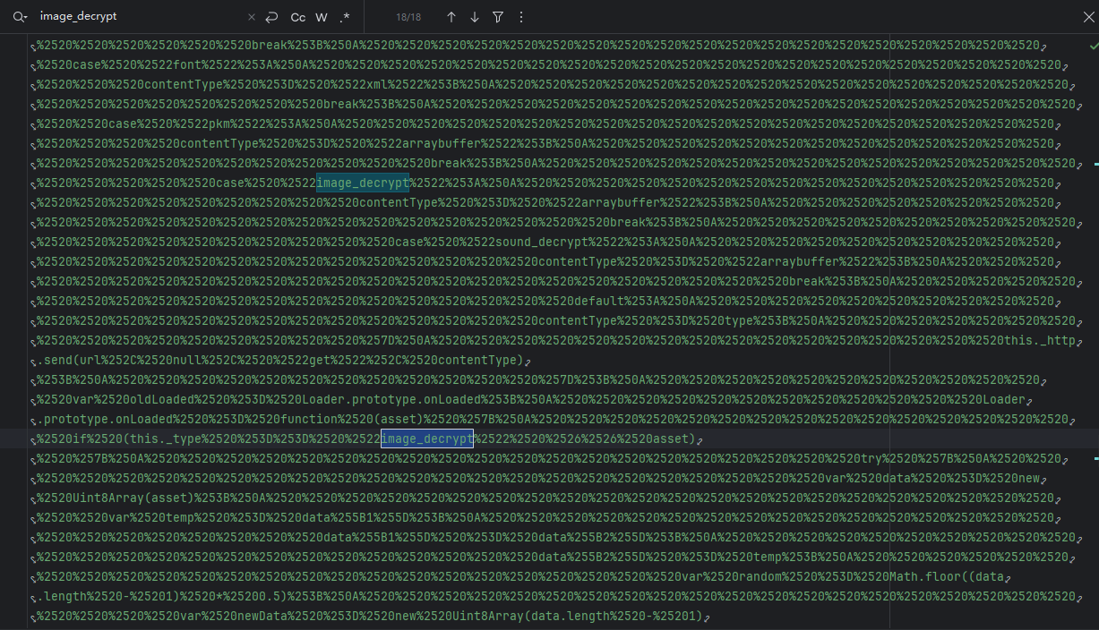The width and height of the screenshot is (1099, 630).
Task: Click the search field containing image_decrypt
Action: click(x=139, y=17)
